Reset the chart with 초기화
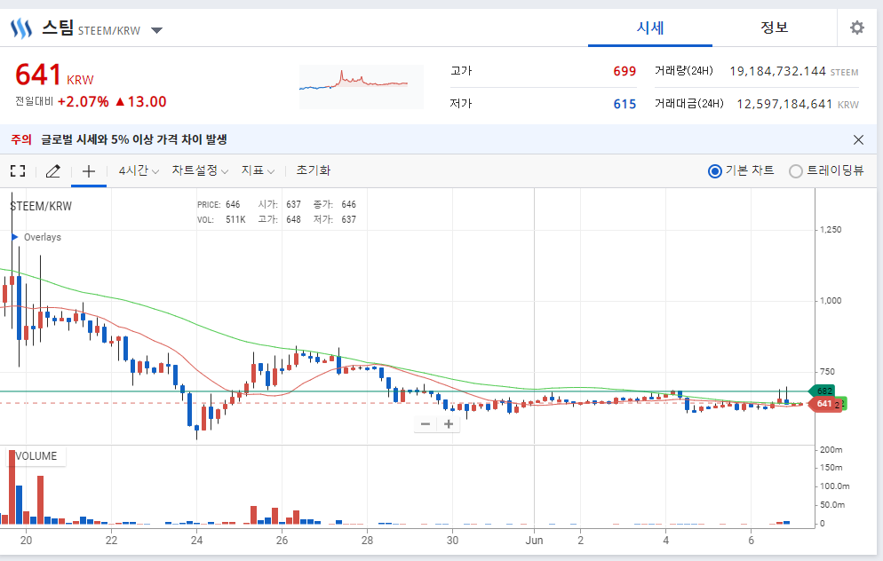Screen dimensions: 883x561 (x=313, y=170)
